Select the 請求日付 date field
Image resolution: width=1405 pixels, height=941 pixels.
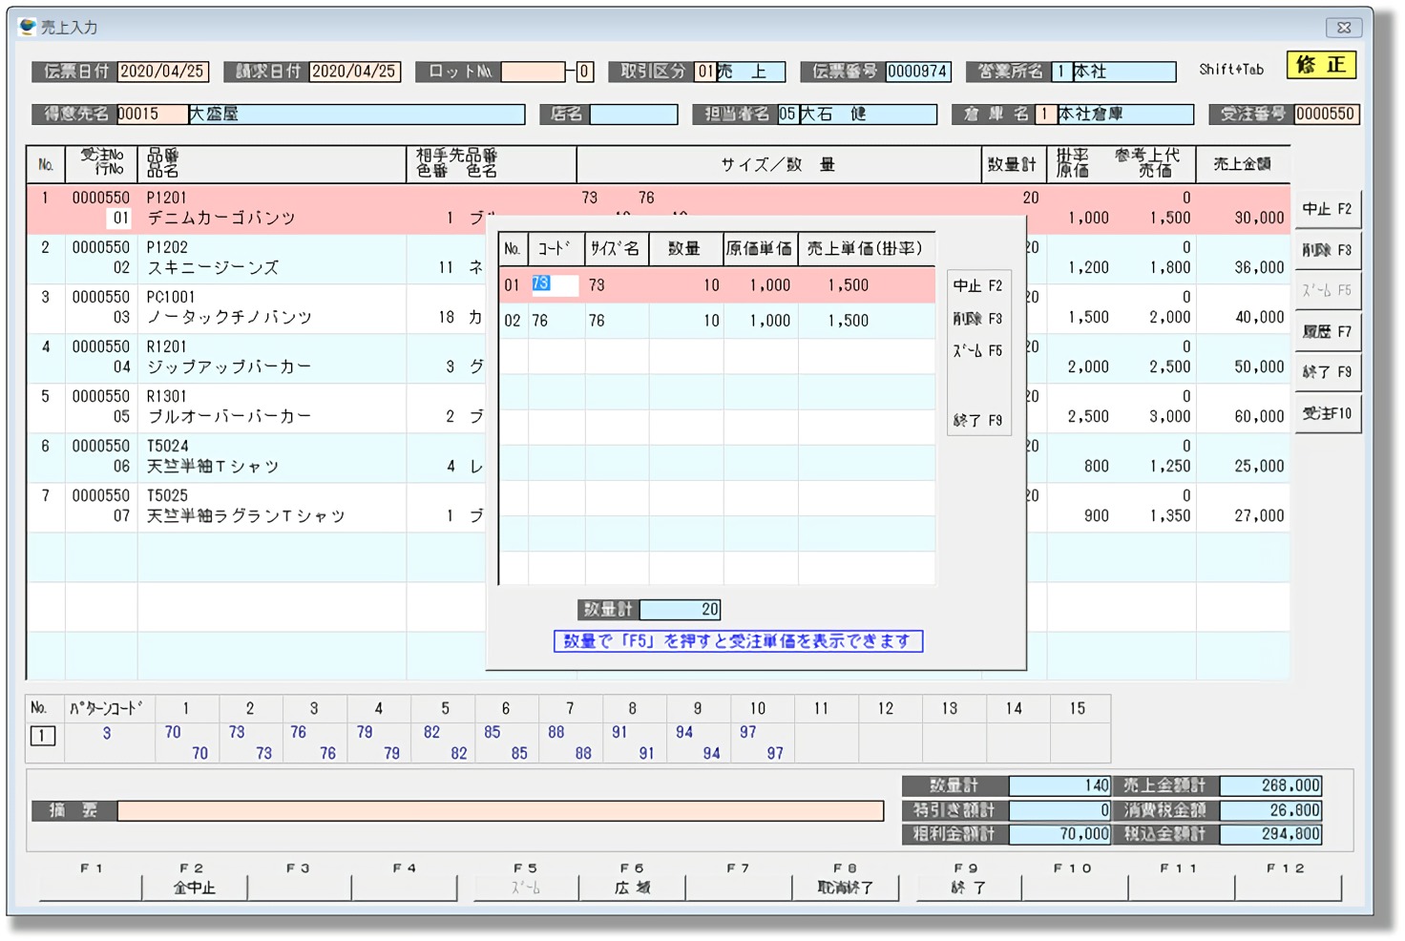click(x=354, y=72)
